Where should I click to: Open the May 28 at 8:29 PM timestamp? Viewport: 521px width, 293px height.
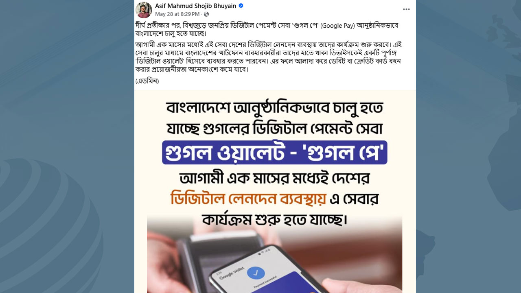pyautogui.click(x=177, y=14)
